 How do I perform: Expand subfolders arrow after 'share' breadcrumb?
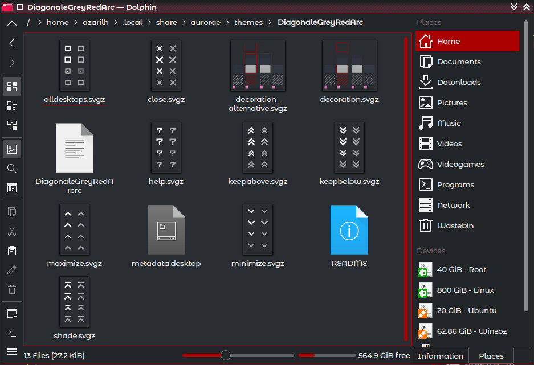(x=184, y=22)
